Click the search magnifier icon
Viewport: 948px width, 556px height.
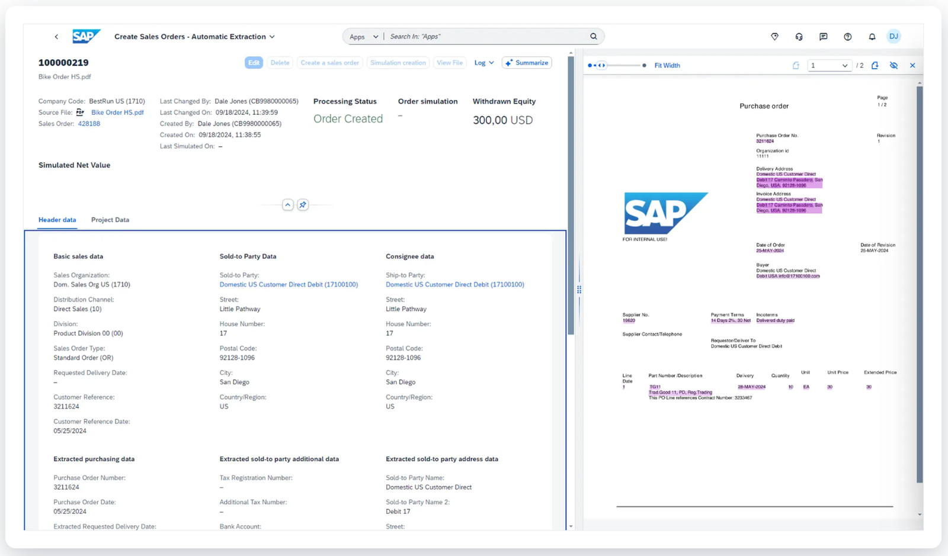pos(593,37)
